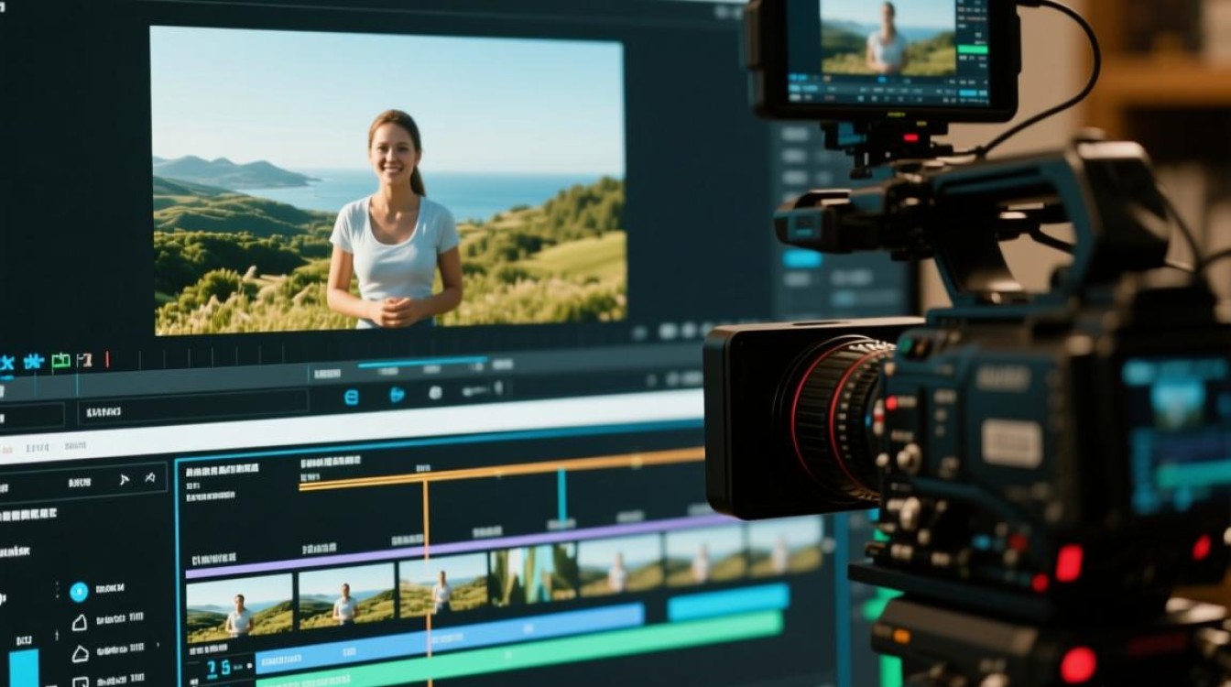Select the razor tool beside the arrow pointer
Viewport: 1231px width, 687px height.
[149, 477]
